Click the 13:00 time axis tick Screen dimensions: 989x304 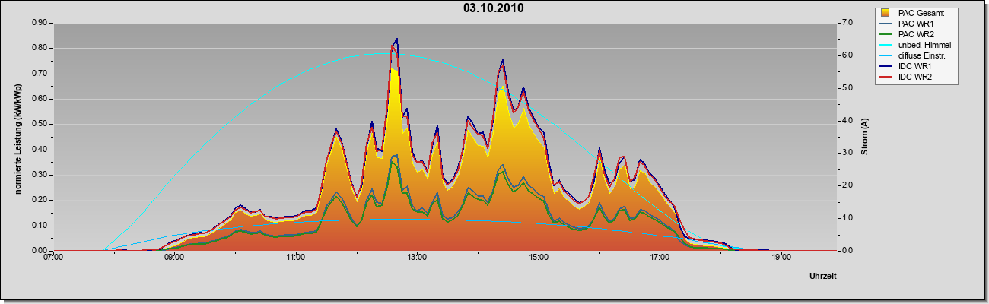click(x=417, y=258)
